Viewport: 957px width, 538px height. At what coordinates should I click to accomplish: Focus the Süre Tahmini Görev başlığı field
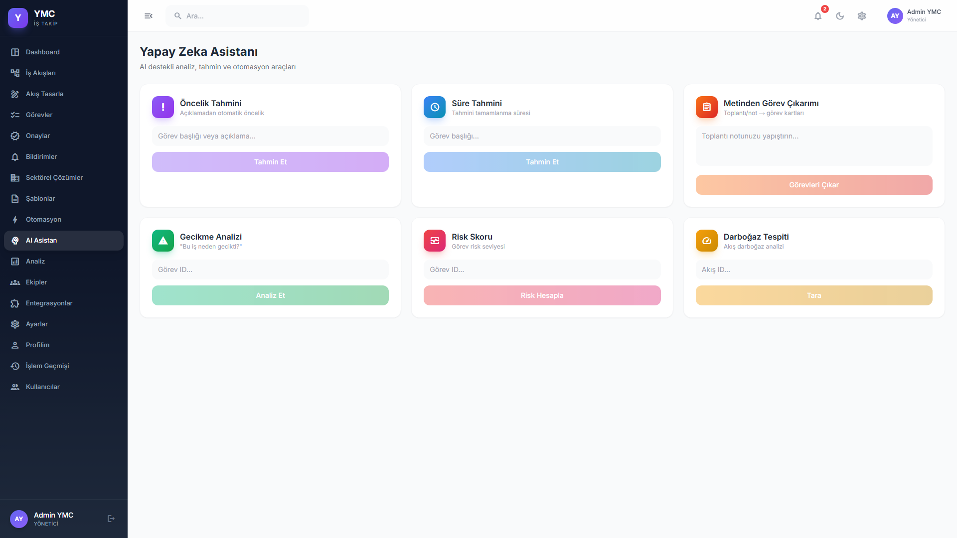[542, 136]
